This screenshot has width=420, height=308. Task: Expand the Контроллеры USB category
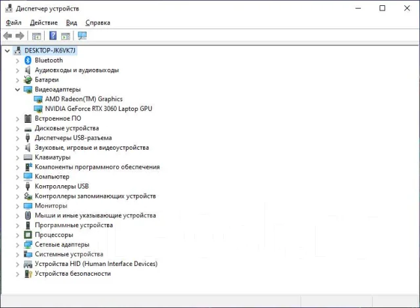click(18, 187)
